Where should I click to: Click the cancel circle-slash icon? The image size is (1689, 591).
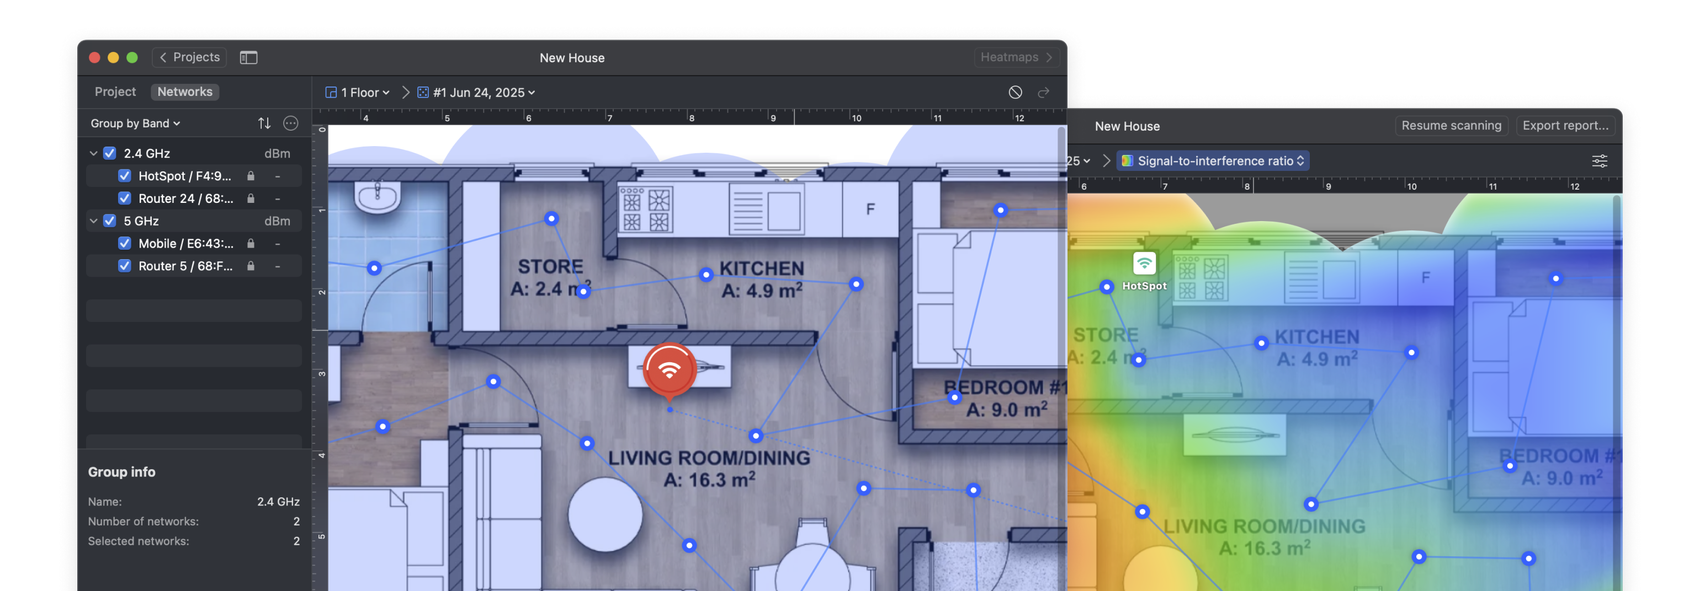[x=1015, y=93]
